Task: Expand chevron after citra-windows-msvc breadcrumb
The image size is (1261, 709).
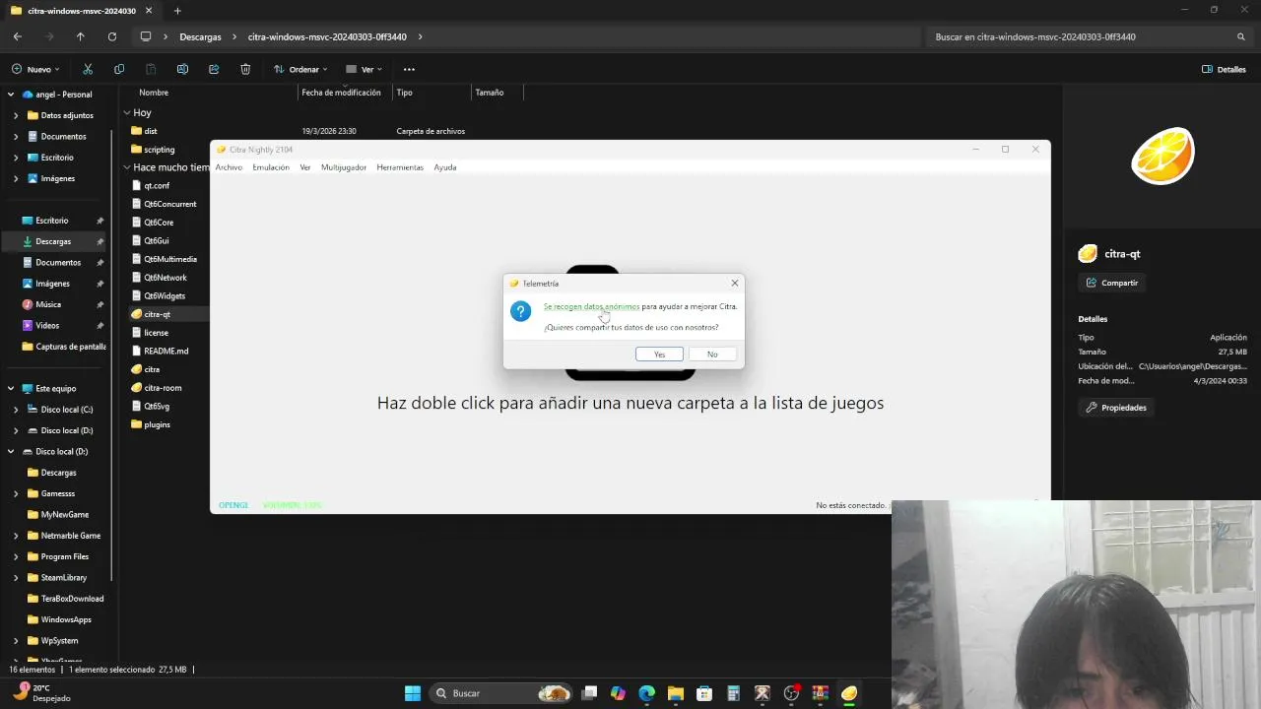Action: coord(420,36)
